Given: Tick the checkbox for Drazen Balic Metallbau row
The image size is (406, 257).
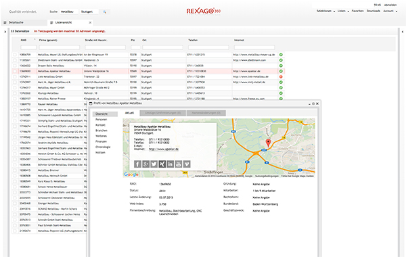Looking at the screenshot, I should click(x=15, y=66).
